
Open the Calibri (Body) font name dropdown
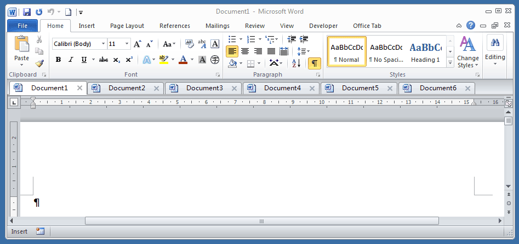point(103,44)
